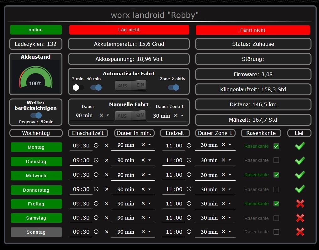The width and height of the screenshot is (319, 250).
Task: Open Dienstag's Dauer in min. dropdown arrow
Action: pos(150,160)
